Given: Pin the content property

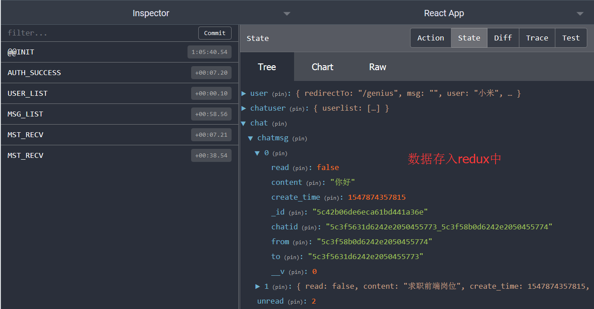Looking at the screenshot, I should pyautogui.click(x=314, y=183).
